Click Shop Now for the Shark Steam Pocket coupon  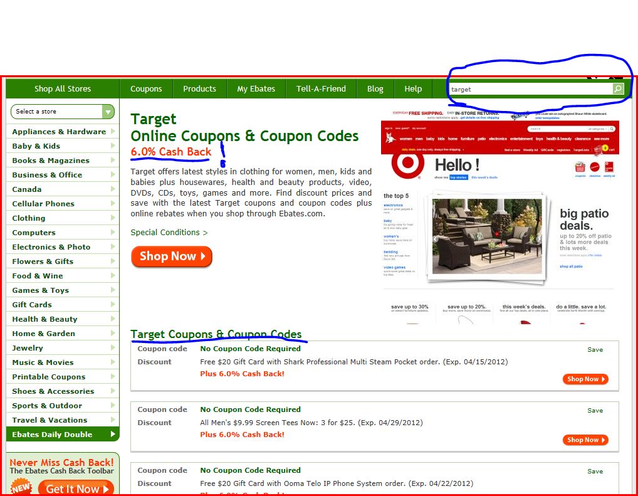585,379
